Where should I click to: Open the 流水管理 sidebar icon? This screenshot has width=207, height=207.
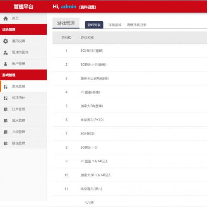[6, 120]
